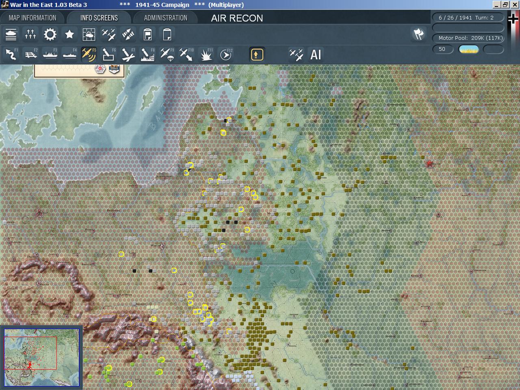The width and height of the screenshot is (520, 390).
Task: Click the F12 End Turn button
Action: click(x=226, y=54)
